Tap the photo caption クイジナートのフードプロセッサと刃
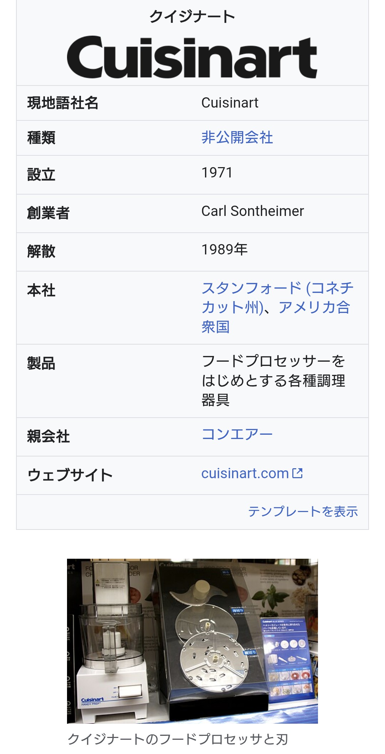Image resolution: width=385 pixels, height=754 pixels. coord(178,739)
